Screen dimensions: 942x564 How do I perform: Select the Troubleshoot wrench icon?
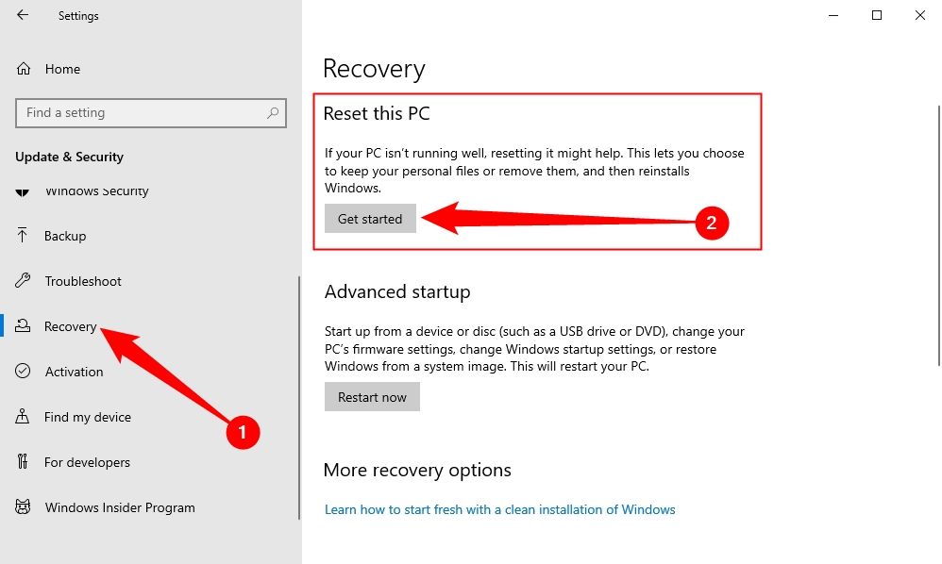click(x=24, y=281)
